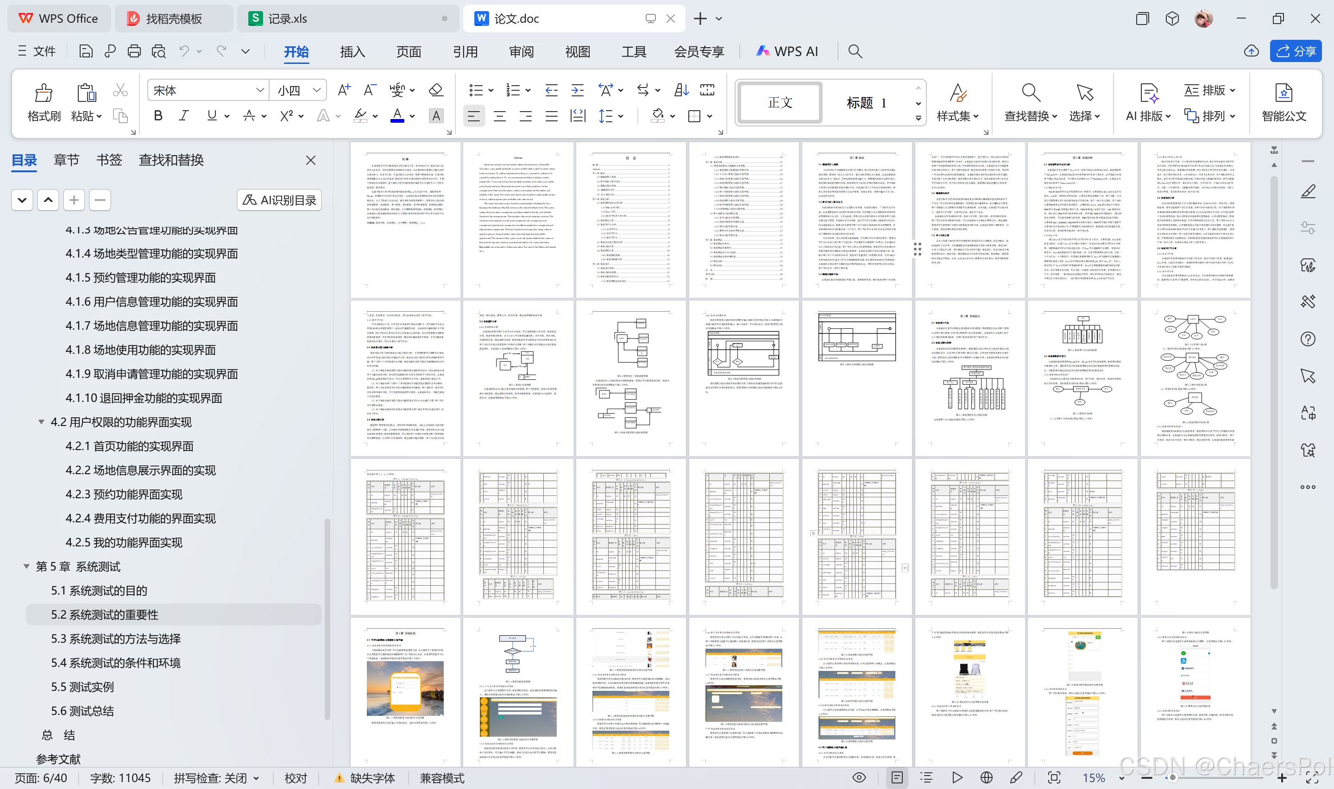Collapse the 第 5 章 系统测试 section
Screen dimensions: 1334x789
click(26, 566)
